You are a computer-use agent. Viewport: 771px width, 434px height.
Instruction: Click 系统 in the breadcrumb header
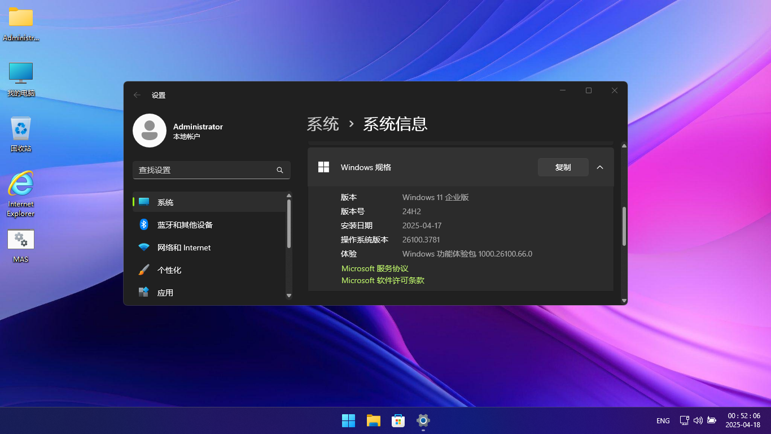pyautogui.click(x=323, y=124)
